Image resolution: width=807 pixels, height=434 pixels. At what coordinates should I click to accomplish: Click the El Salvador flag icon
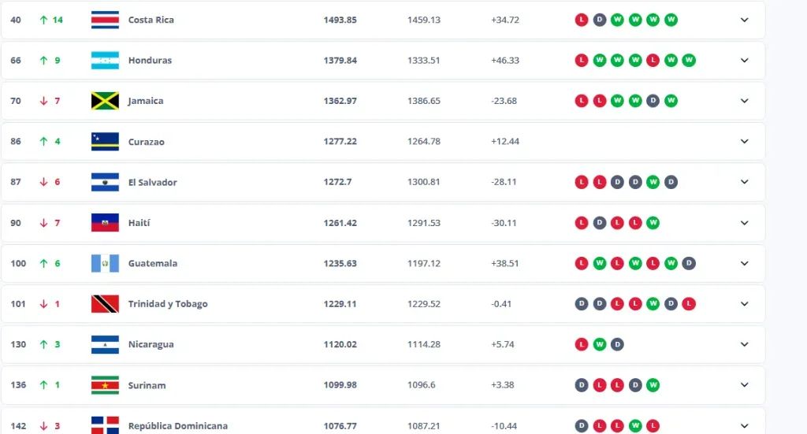105,182
